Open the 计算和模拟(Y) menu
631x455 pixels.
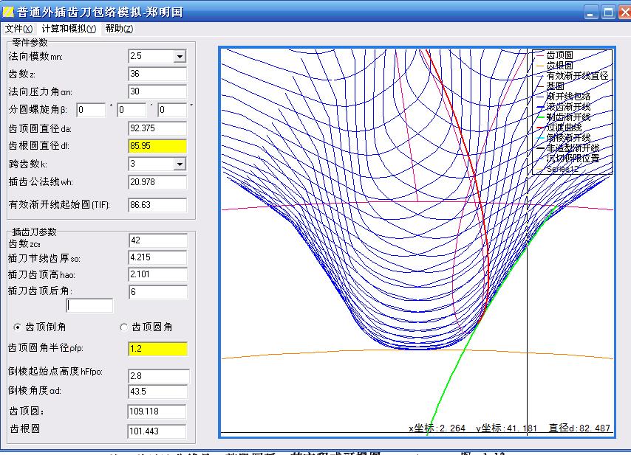click(x=69, y=29)
